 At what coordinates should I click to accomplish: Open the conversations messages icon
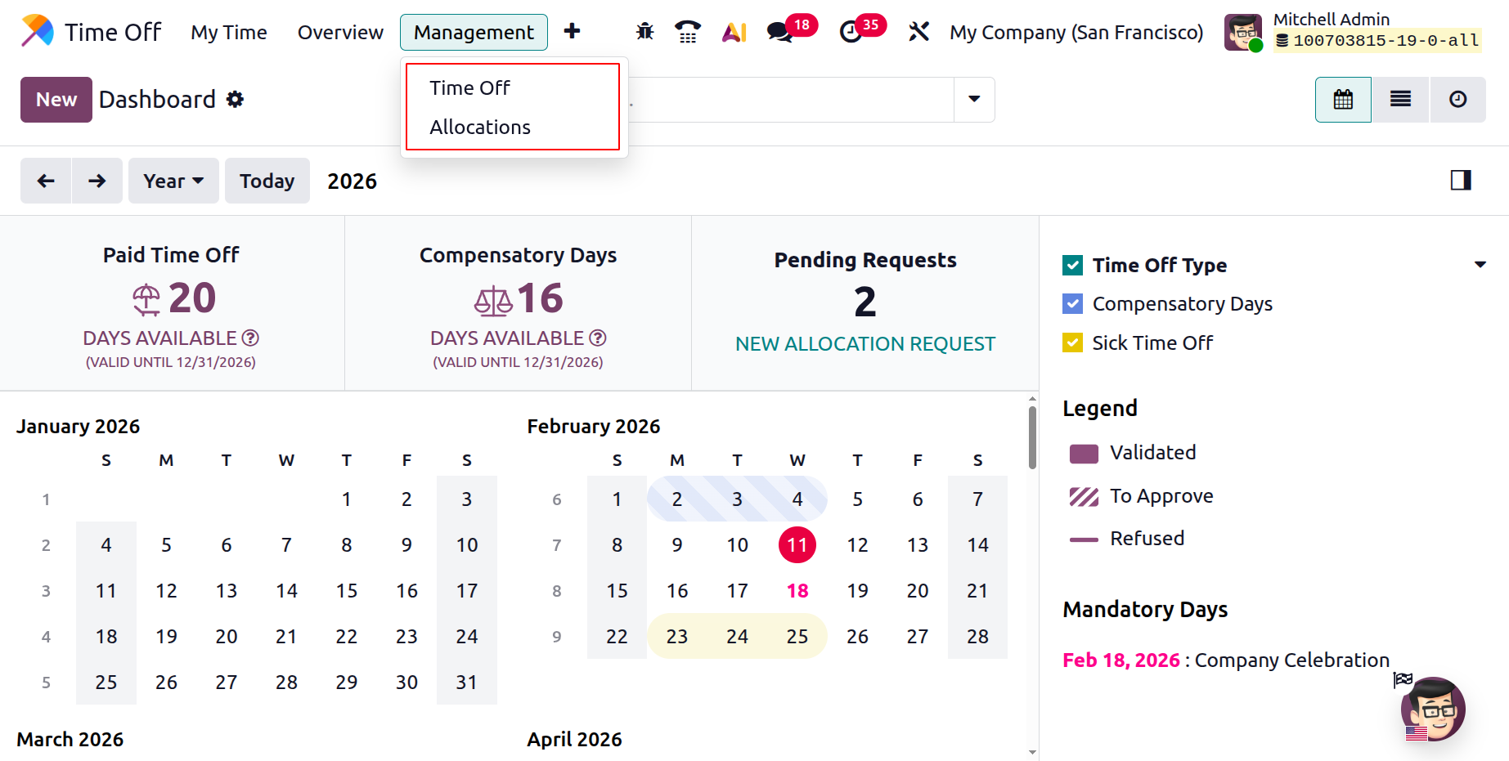point(779,32)
